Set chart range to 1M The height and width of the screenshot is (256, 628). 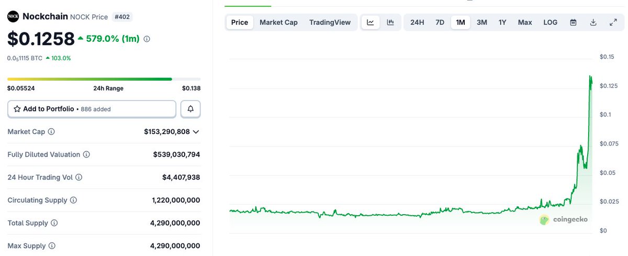point(461,23)
